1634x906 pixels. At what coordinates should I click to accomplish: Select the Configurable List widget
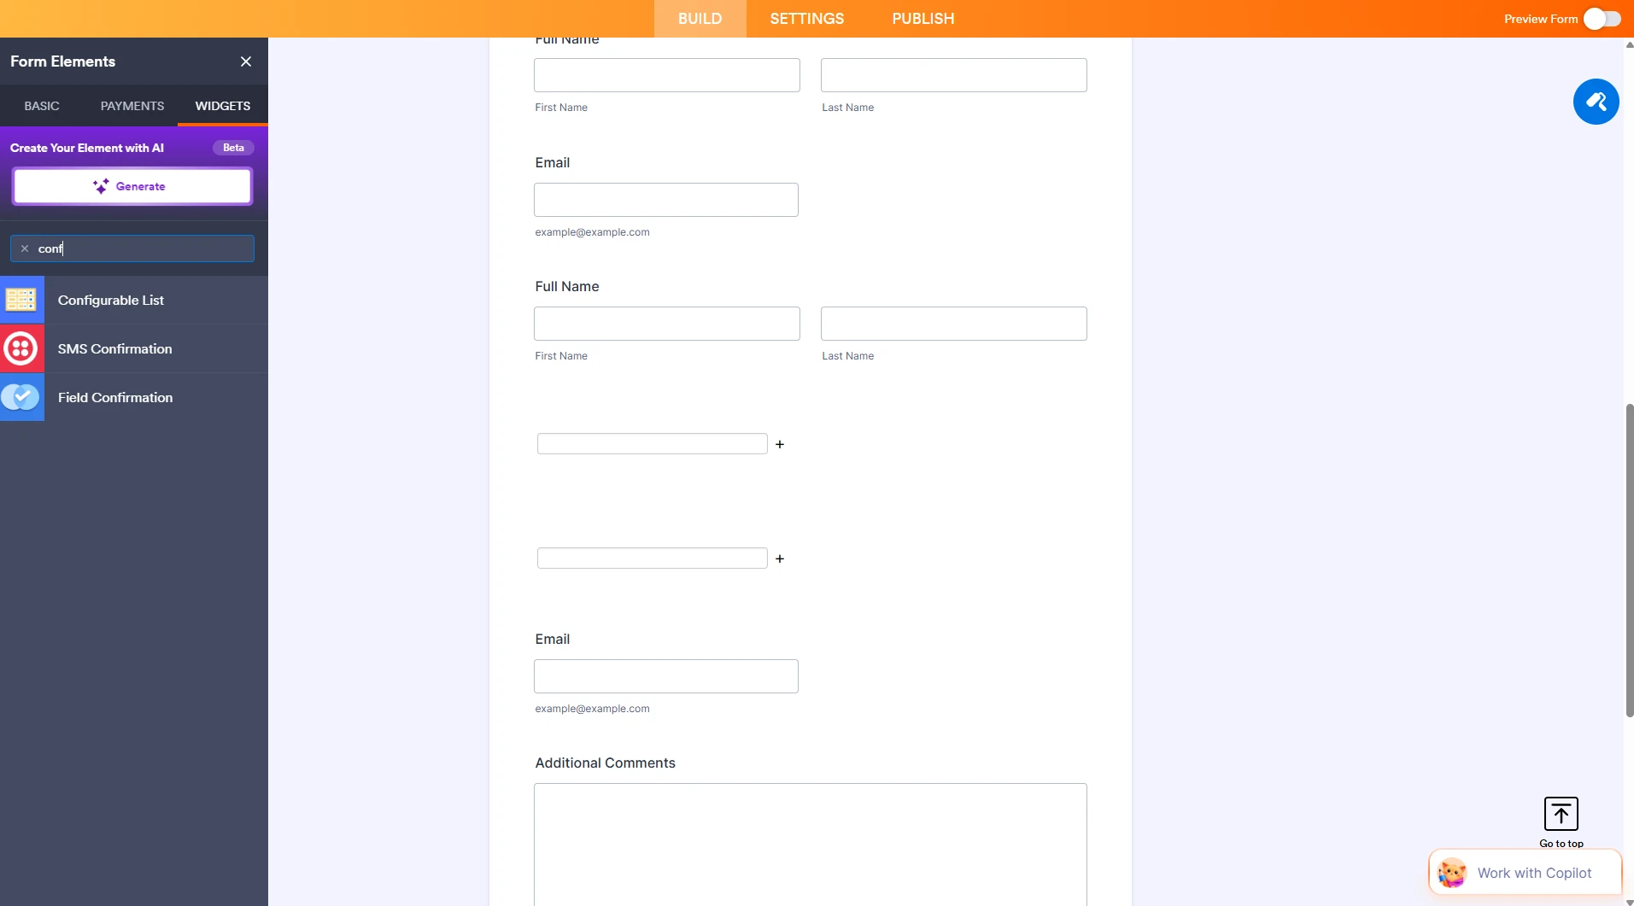click(111, 300)
